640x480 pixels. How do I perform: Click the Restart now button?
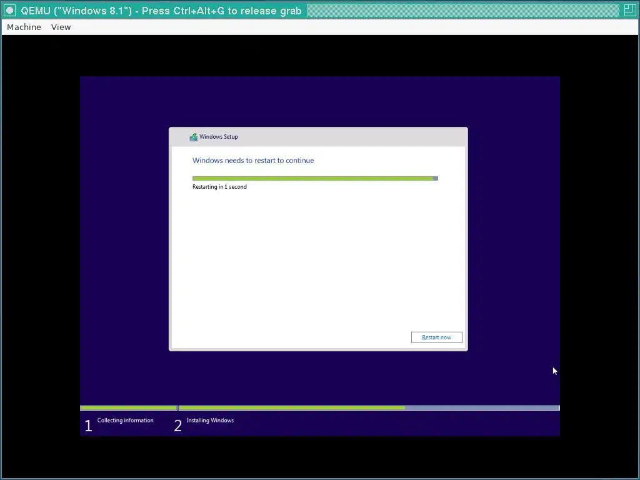(x=436, y=337)
